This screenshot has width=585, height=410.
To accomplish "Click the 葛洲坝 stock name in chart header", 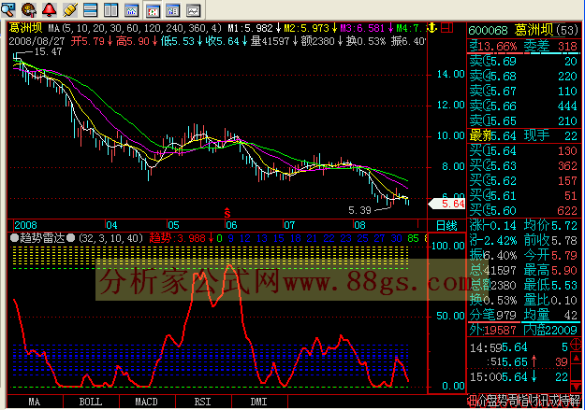I will (x=26, y=28).
